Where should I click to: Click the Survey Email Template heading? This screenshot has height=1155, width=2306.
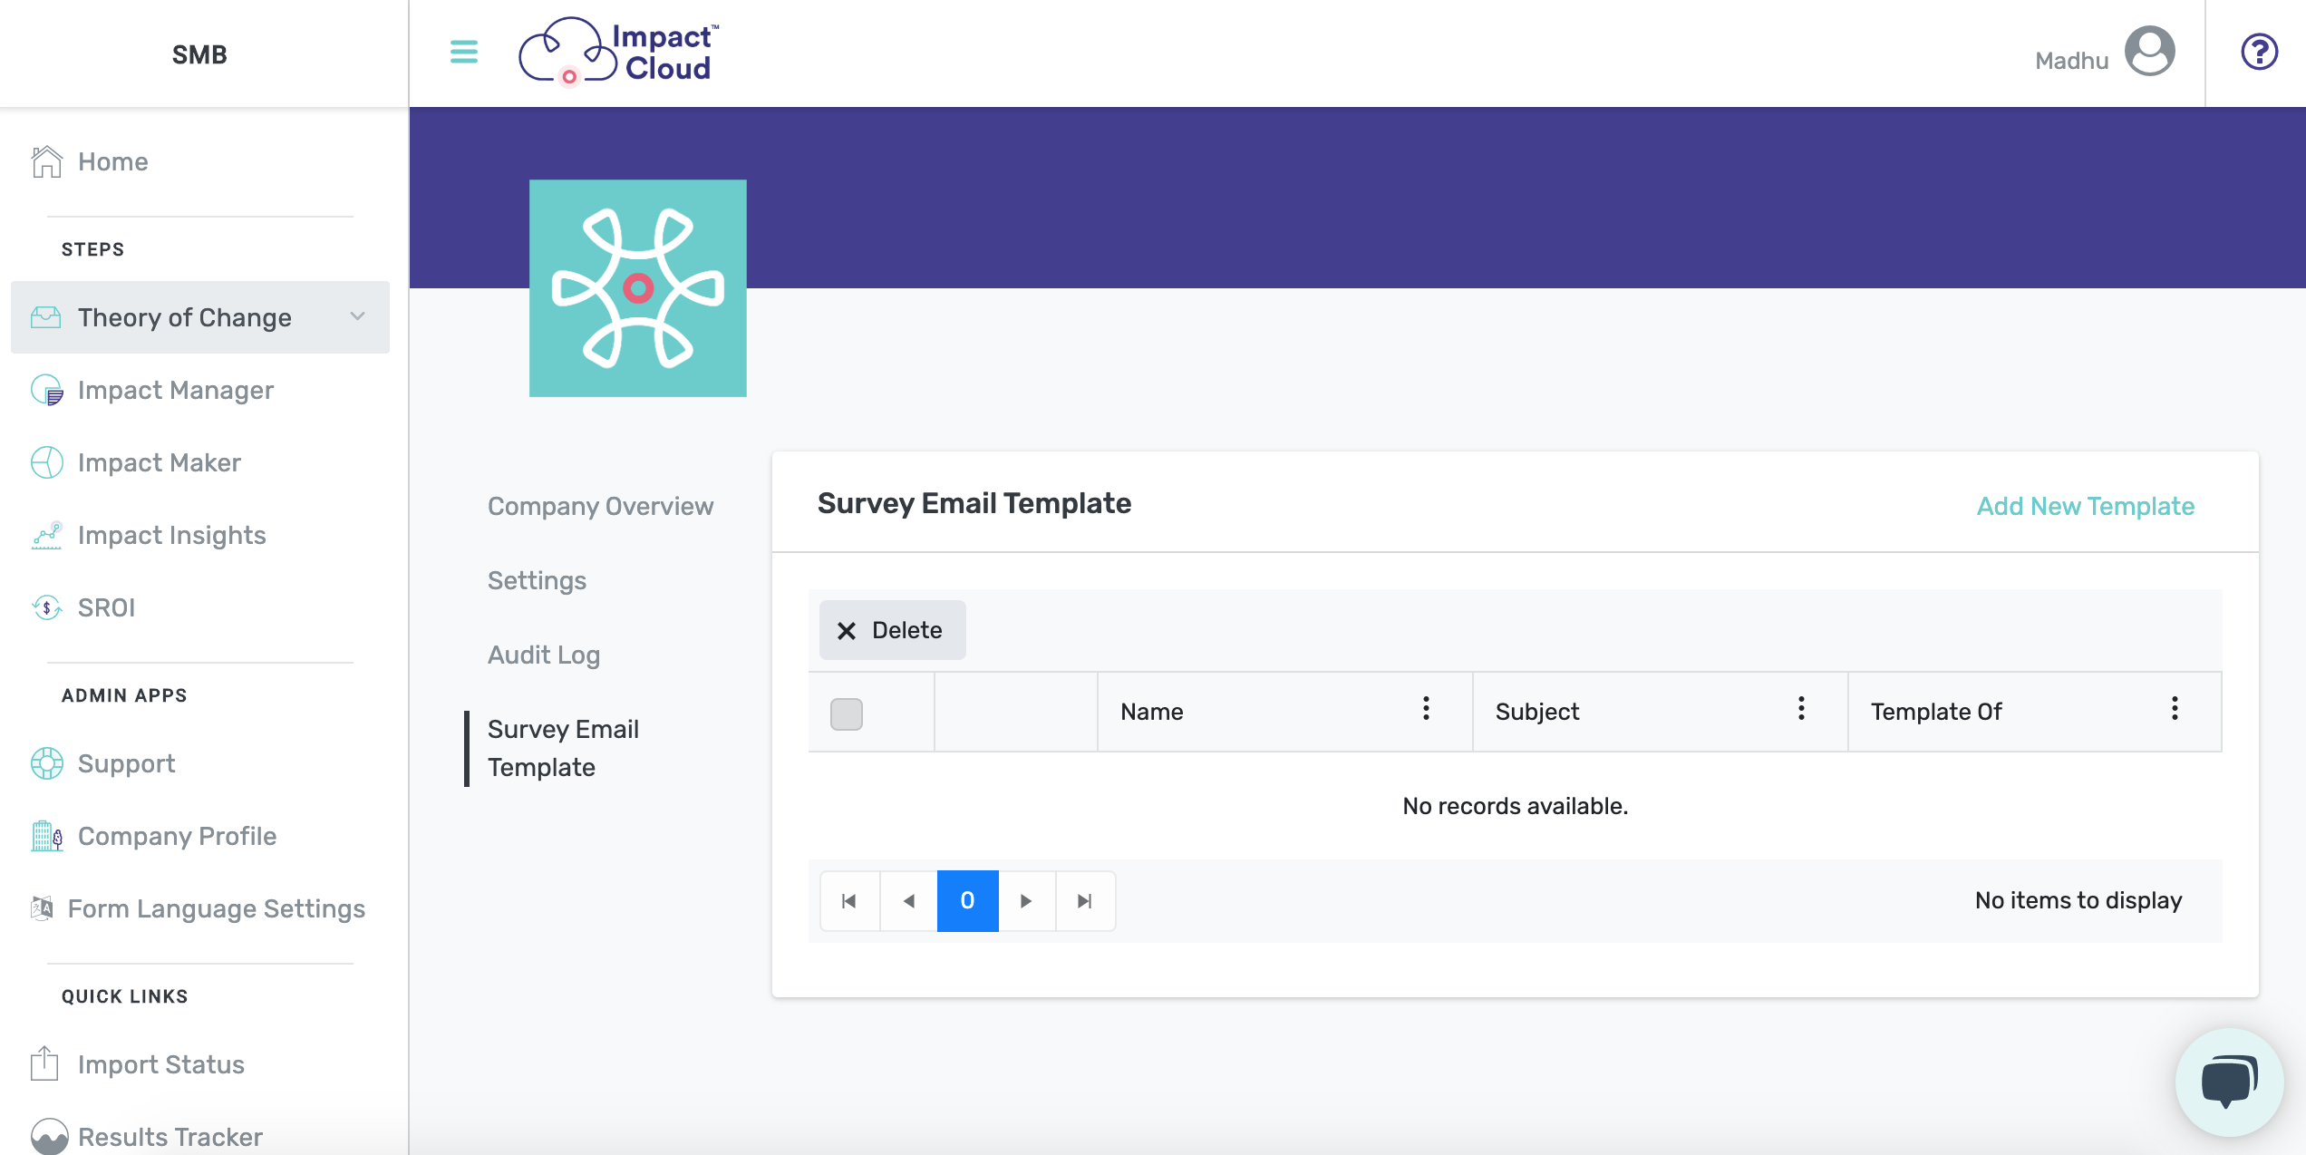[974, 503]
